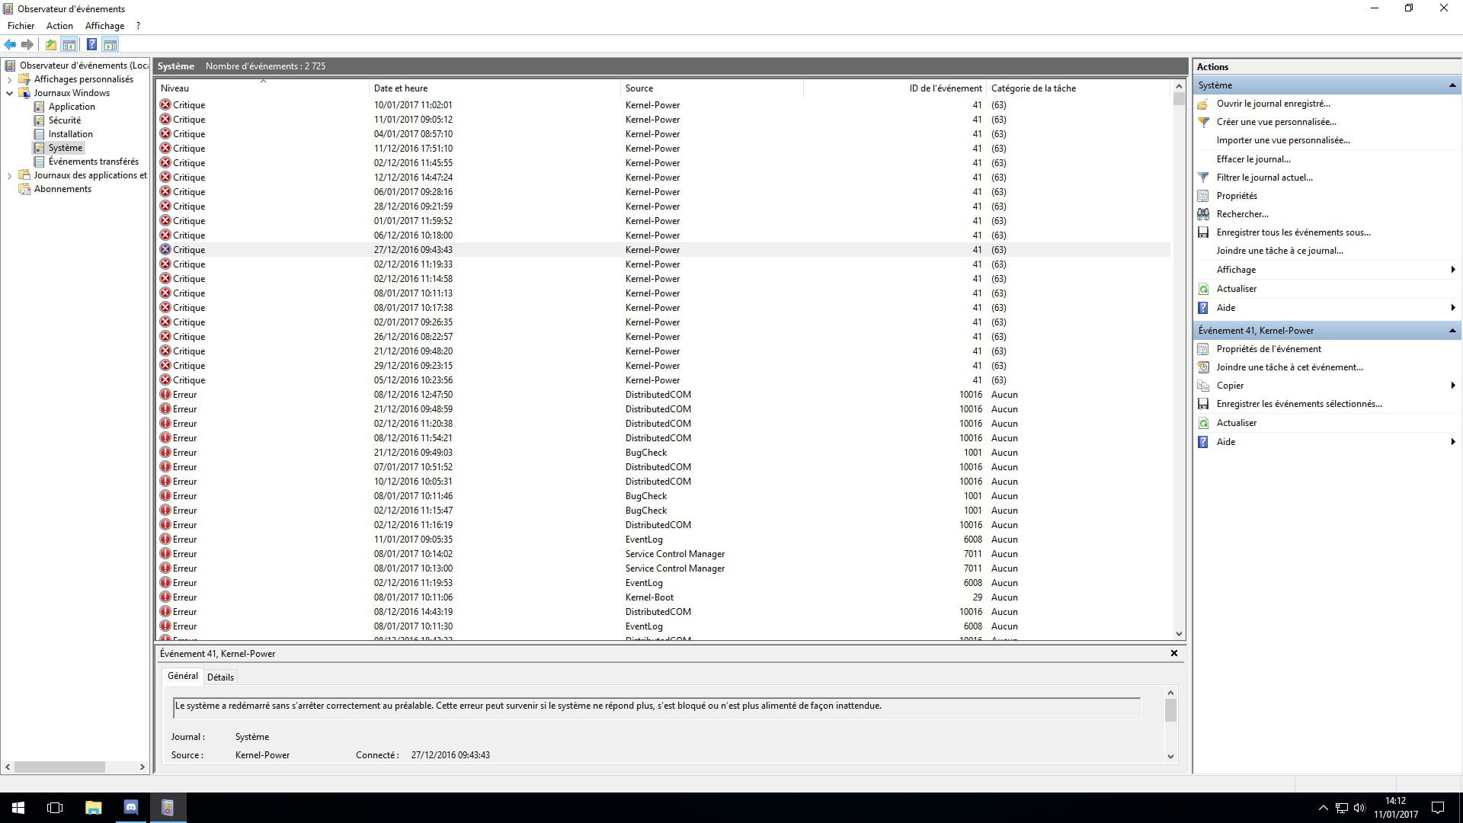Open Propriétés in Système actions
1463x823 pixels.
click(x=1237, y=196)
